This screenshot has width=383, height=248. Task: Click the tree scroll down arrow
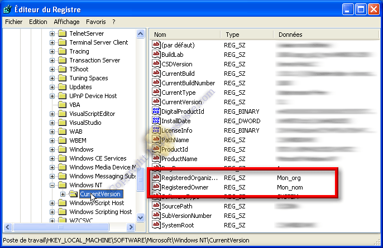141,217
